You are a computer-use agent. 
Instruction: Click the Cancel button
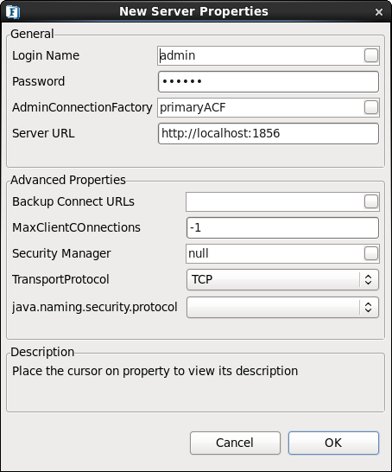click(x=235, y=443)
